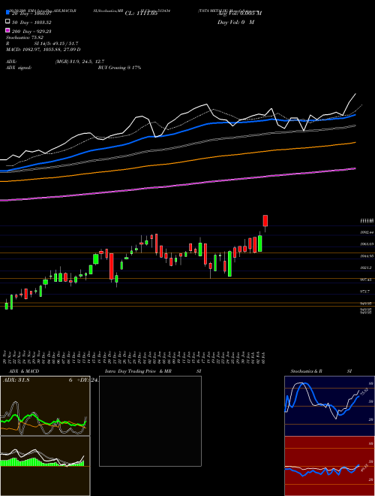Click the 'Avg Vol: 0.005 M' value
The image size is (375, 496).
[x=239, y=14]
